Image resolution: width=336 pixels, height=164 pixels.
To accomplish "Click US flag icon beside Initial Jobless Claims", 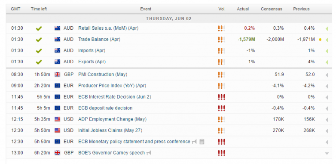I will click(57, 130).
